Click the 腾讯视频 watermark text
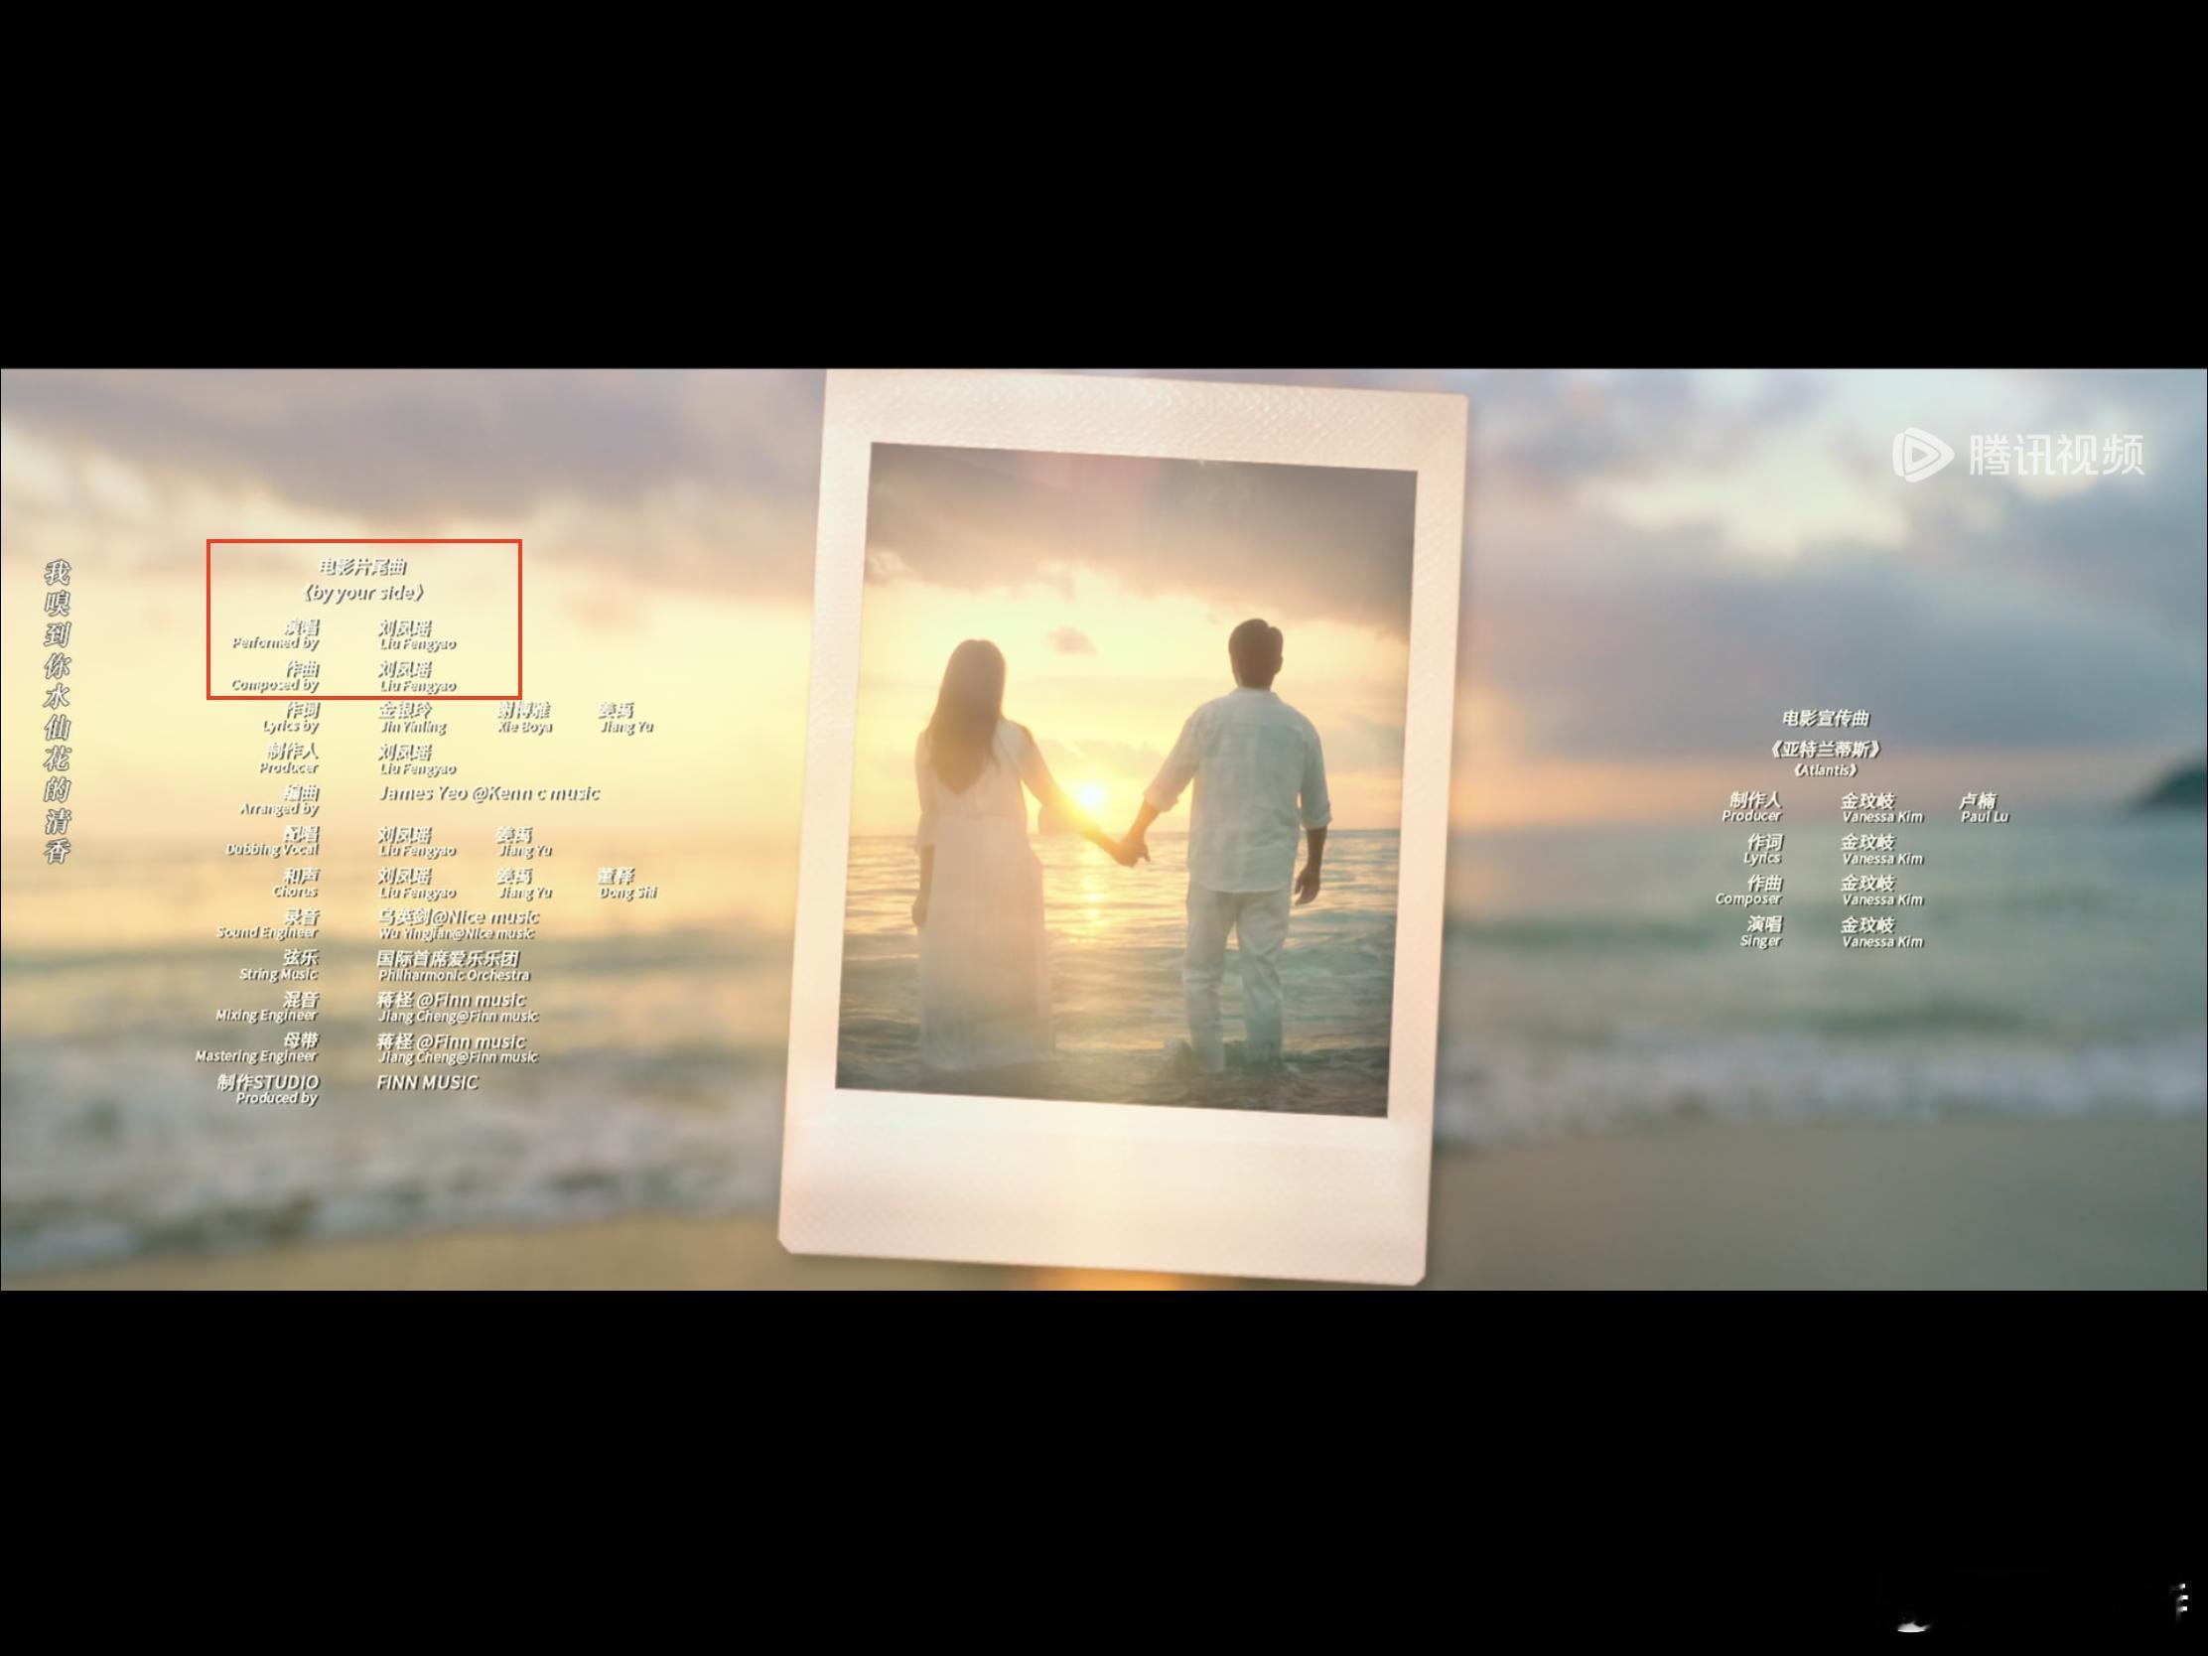2208x1656 pixels. (2055, 455)
